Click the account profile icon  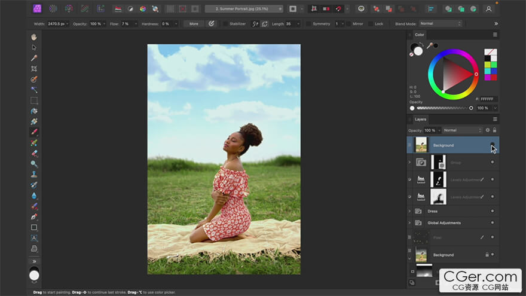(489, 9)
